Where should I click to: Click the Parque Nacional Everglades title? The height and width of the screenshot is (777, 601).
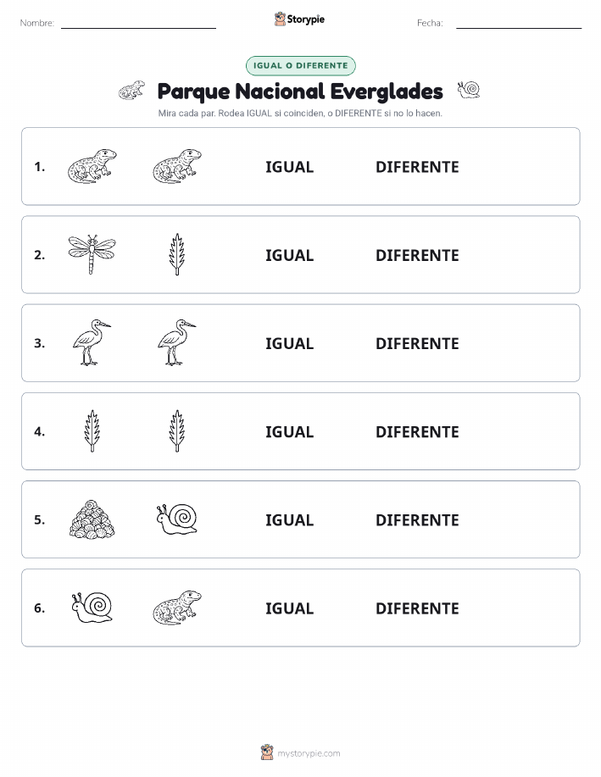pos(300,92)
